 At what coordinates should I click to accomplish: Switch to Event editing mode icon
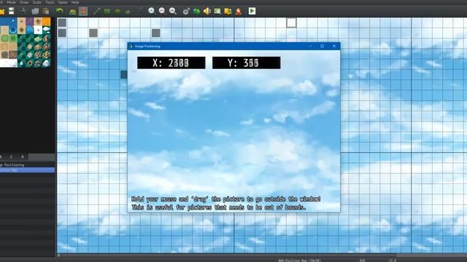coord(83,12)
